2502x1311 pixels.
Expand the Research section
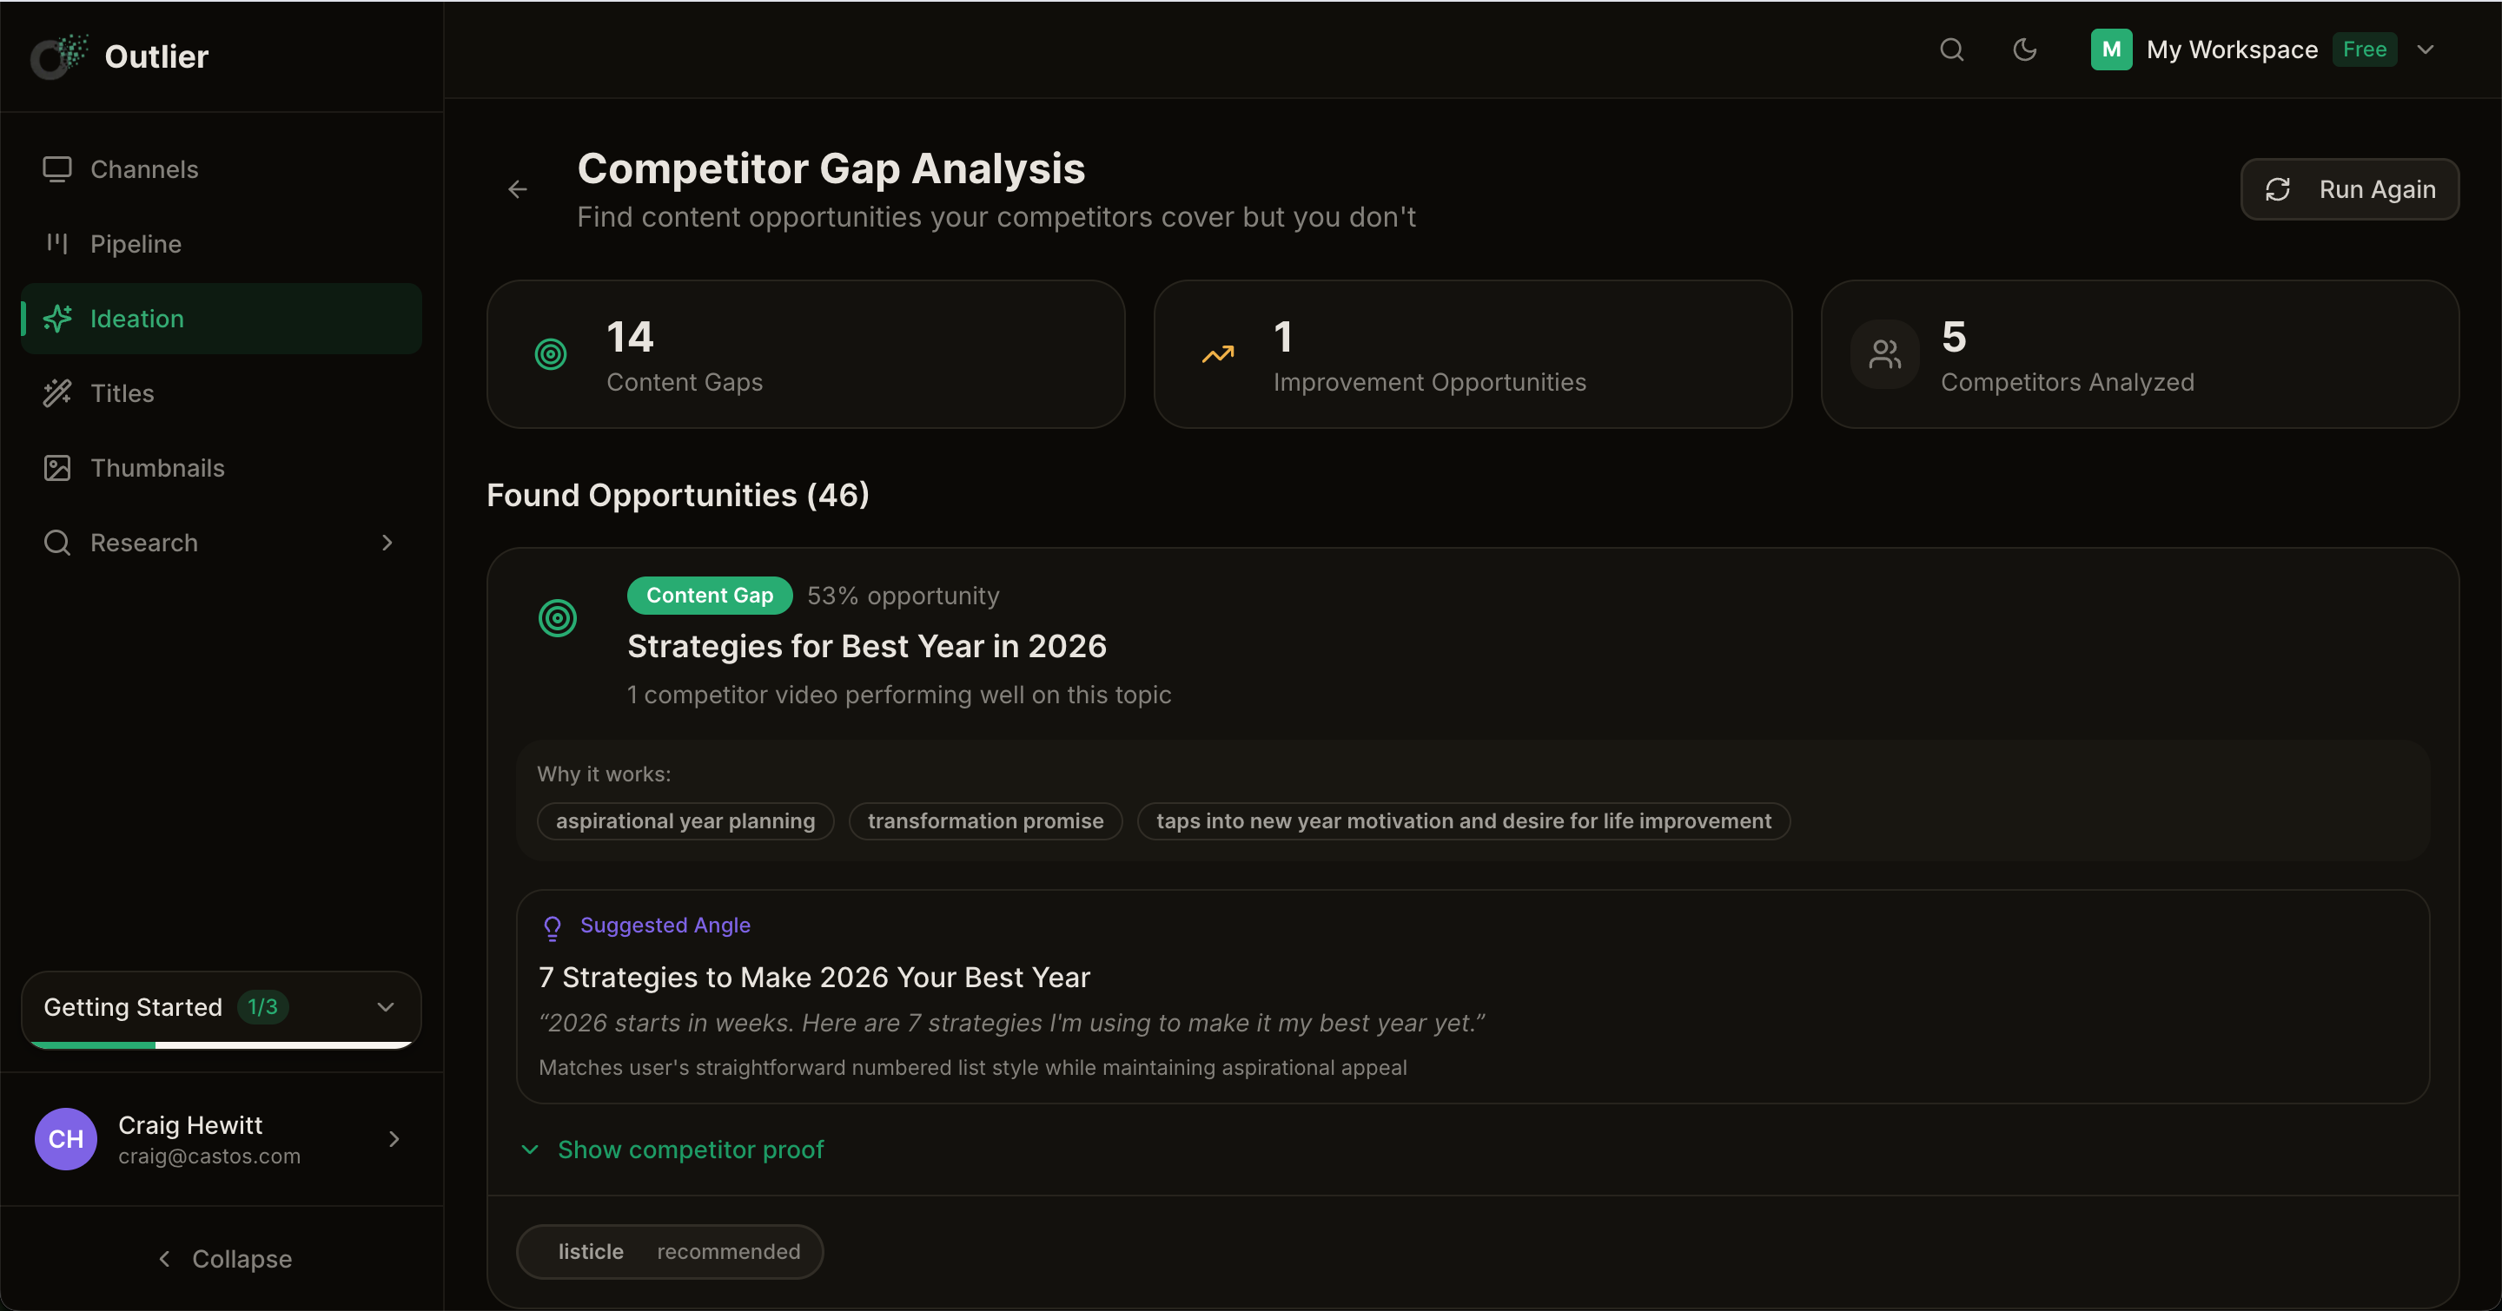386,543
